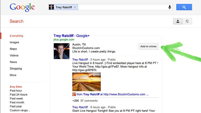Open Trey Ratcliff - Google+ result title
The image size is (201, 113).
point(71,36)
